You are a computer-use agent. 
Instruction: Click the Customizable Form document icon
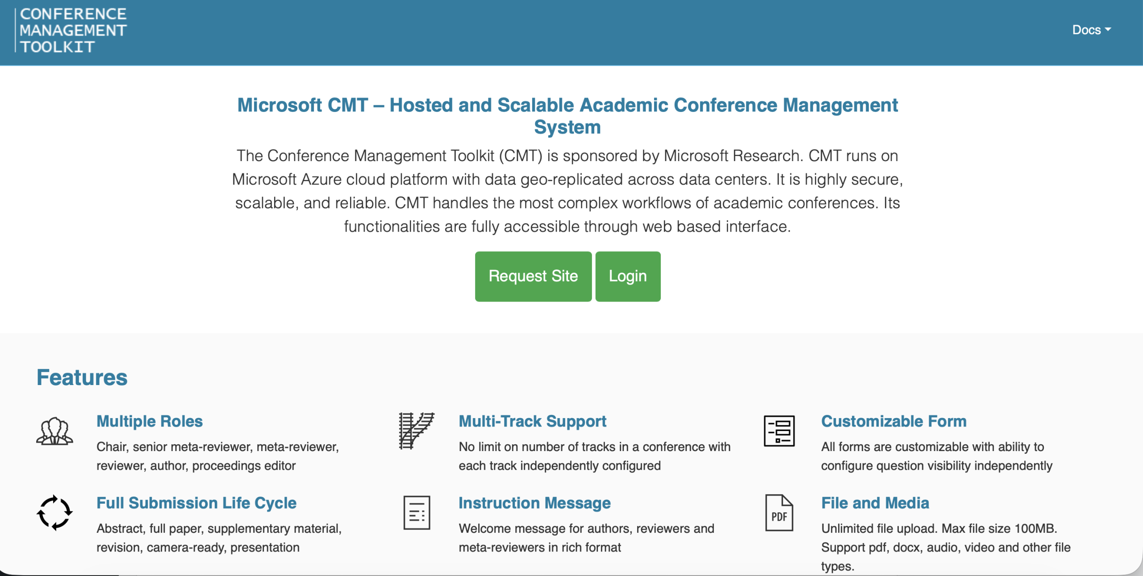point(780,431)
